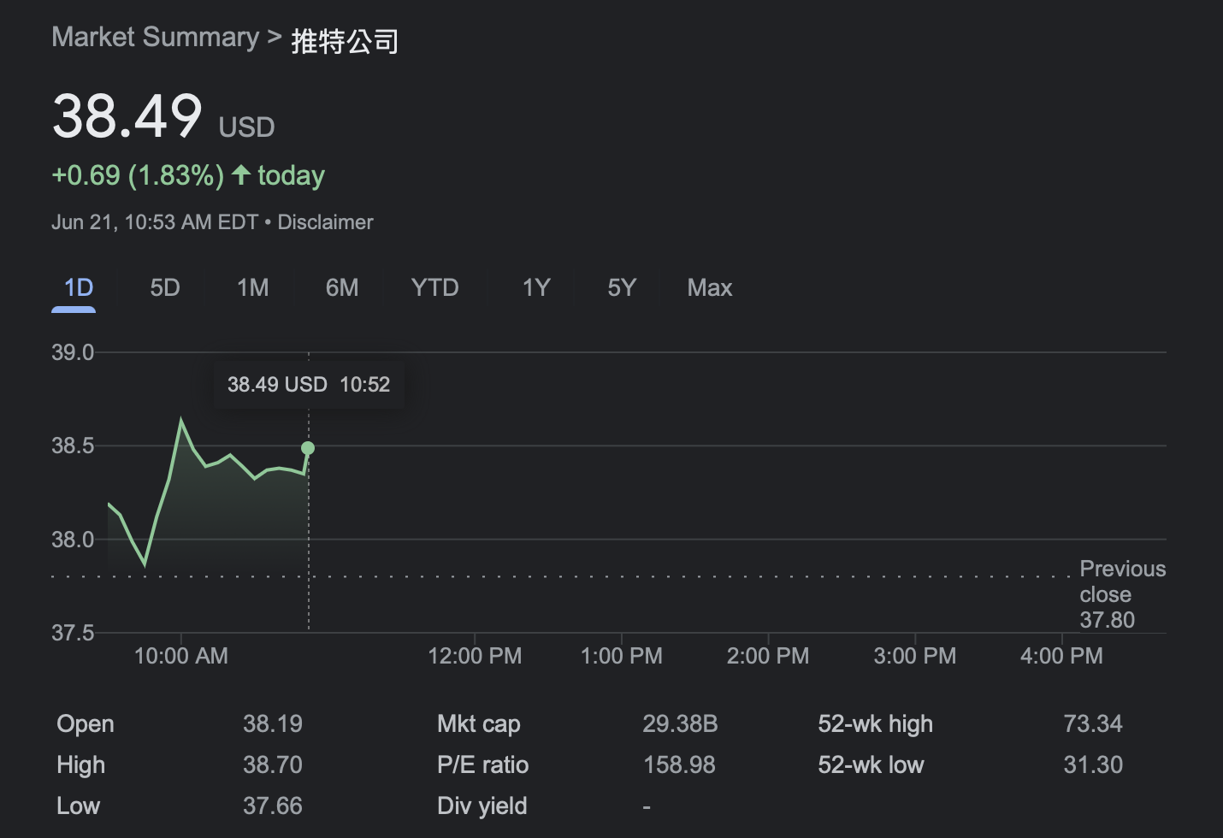The width and height of the screenshot is (1223, 838).
Task: Click the 52-wk low value 31.30
Action: (x=1093, y=764)
